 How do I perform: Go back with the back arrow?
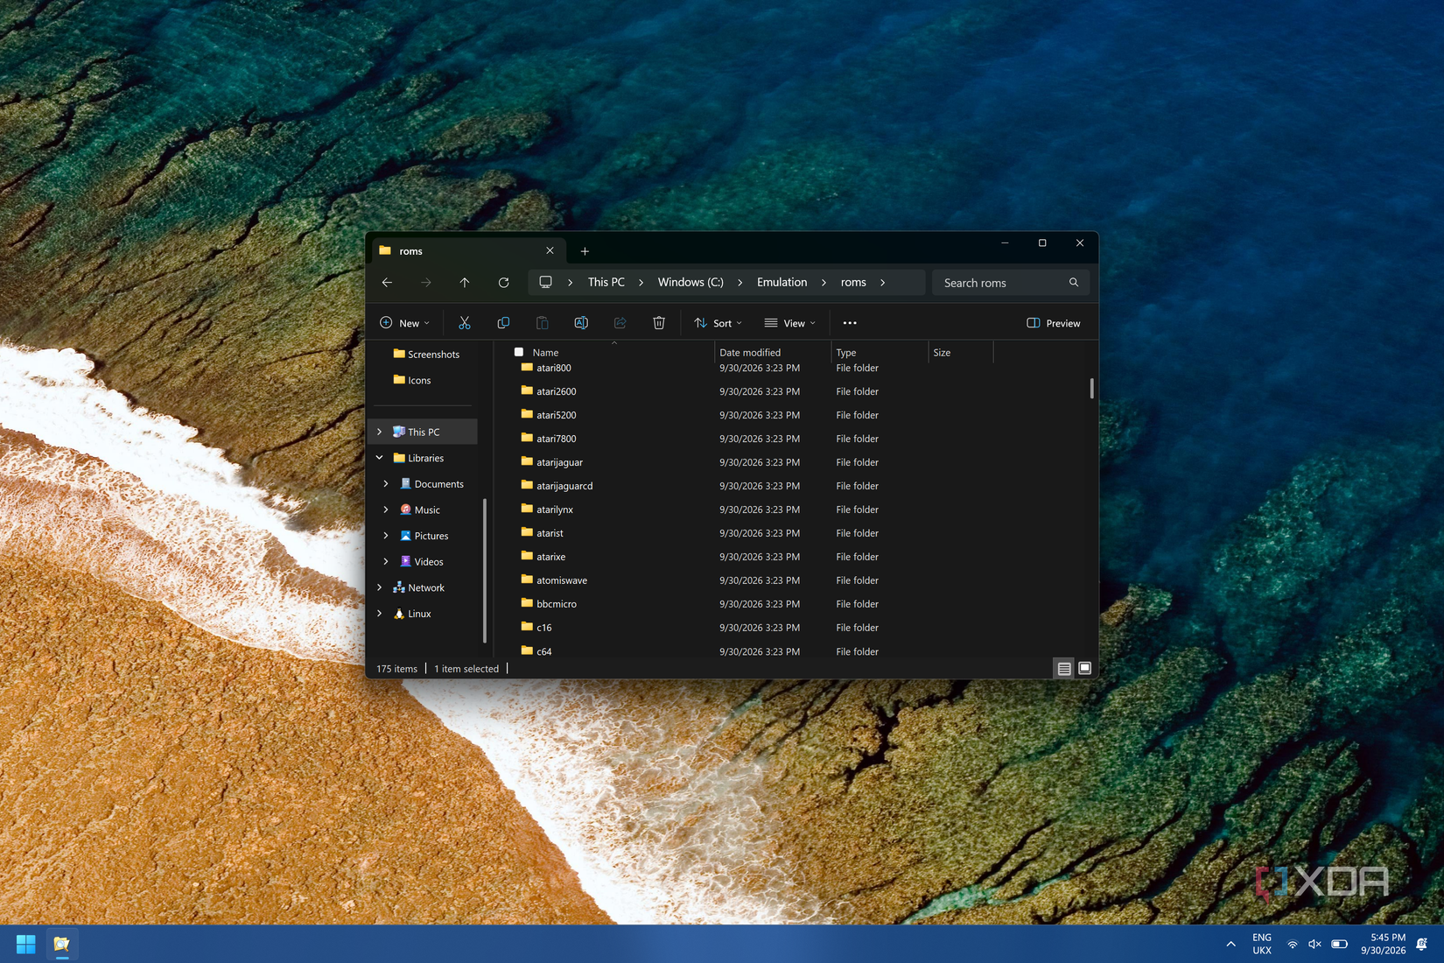point(387,282)
